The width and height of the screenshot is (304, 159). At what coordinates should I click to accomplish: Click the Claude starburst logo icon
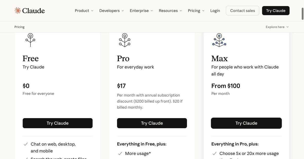tap(18, 11)
